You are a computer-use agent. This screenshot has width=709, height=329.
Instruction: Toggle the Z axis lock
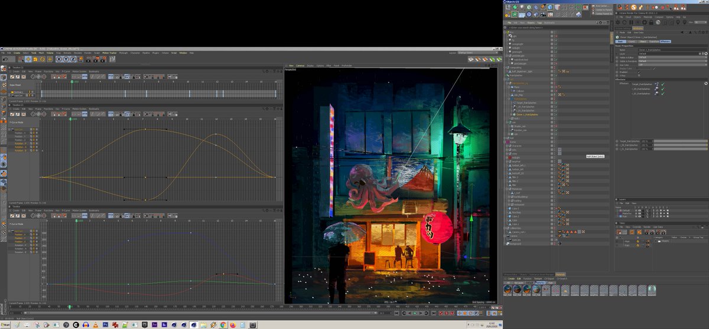[x=73, y=60]
